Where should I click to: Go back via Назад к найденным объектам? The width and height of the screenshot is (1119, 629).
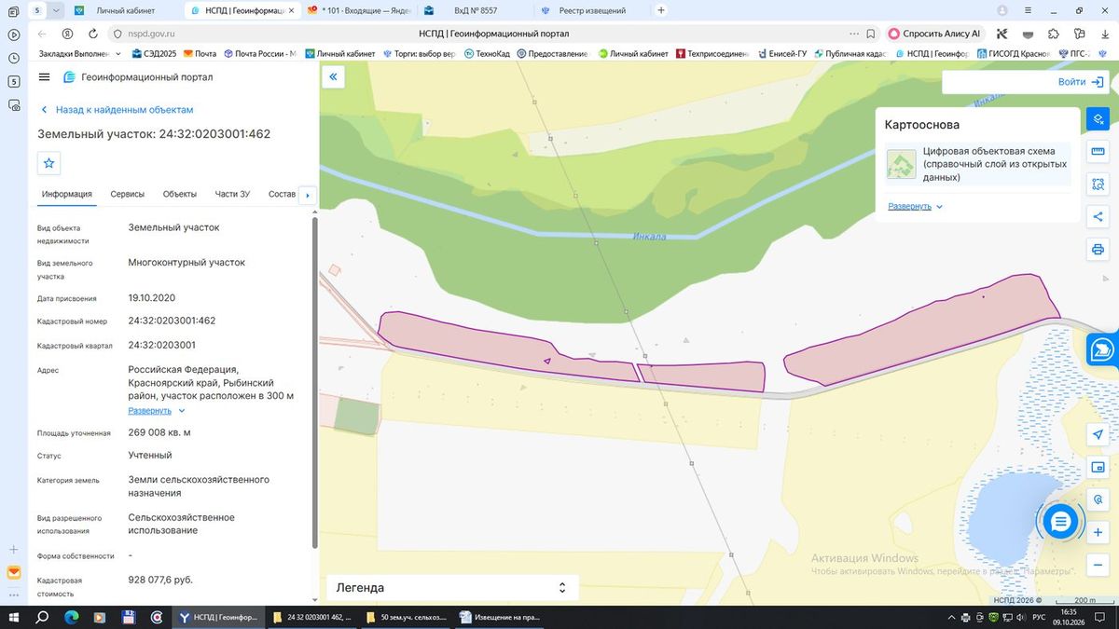[x=117, y=110]
